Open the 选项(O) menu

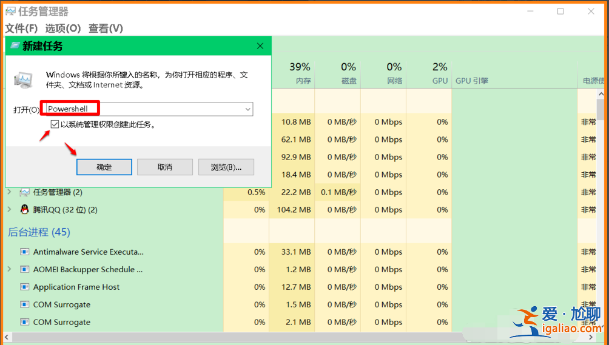tap(63, 28)
